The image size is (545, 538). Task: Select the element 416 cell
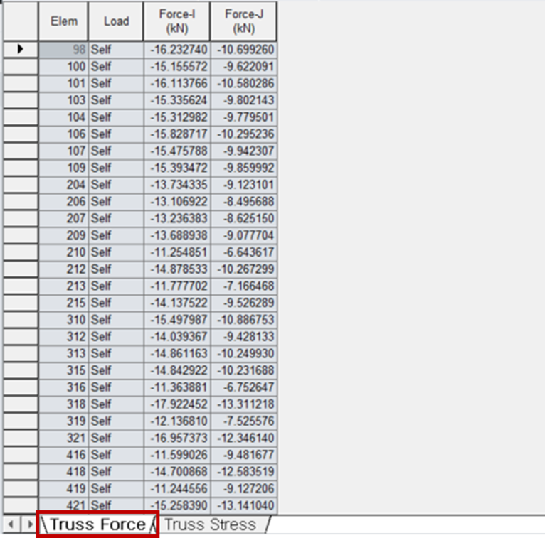[63, 455]
